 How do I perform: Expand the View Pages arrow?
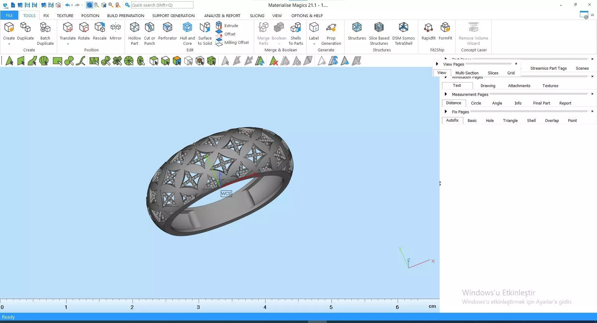click(437, 64)
